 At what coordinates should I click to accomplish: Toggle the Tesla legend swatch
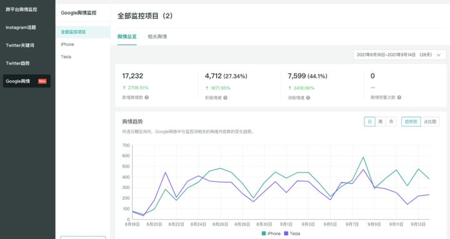(x=286, y=233)
